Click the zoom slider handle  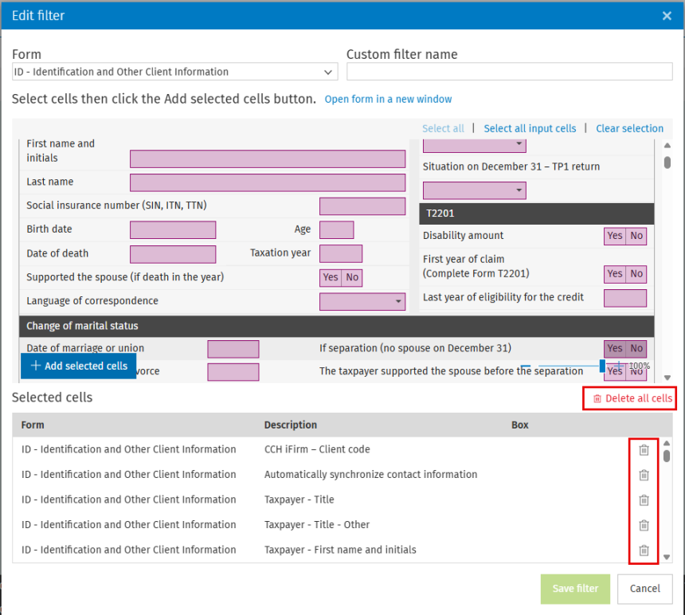602,366
